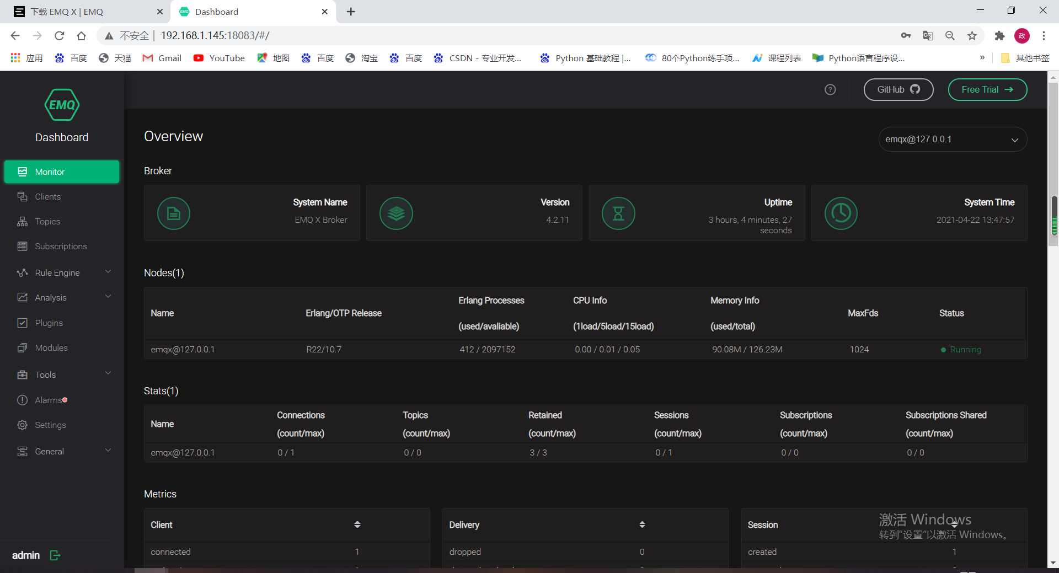Click the System Name document icon
1059x573 pixels.
pyautogui.click(x=174, y=213)
